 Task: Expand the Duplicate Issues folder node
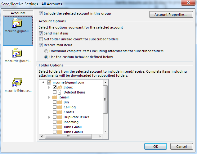coord(49,117)
